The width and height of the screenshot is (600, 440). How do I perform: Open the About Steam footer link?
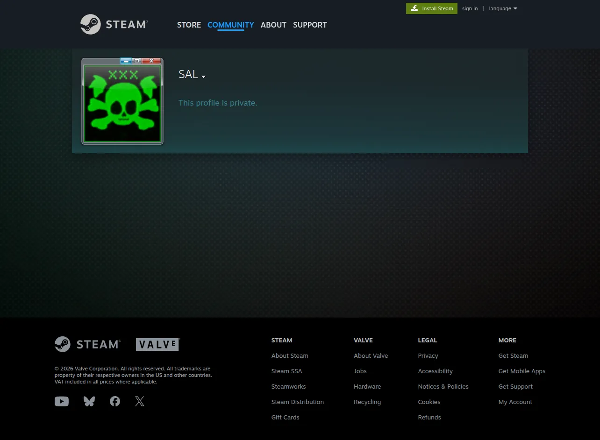pos(290,355)
